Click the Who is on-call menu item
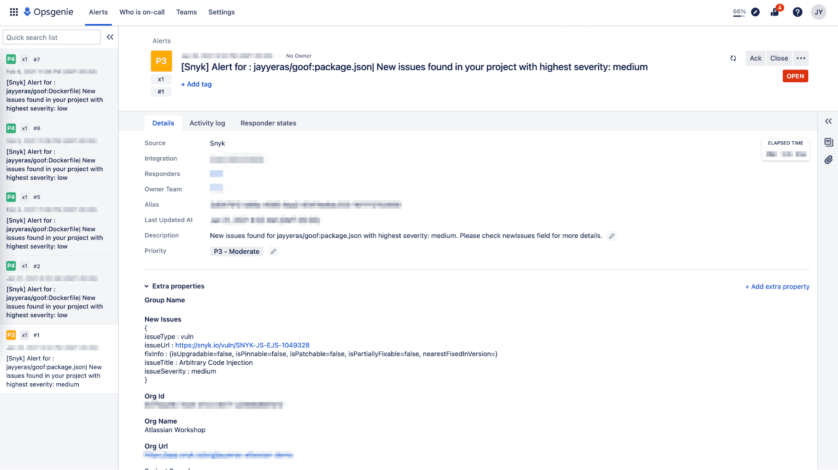The height and width of the screenshot is (470, 838). pyautogui.click(x=142, y=12)
